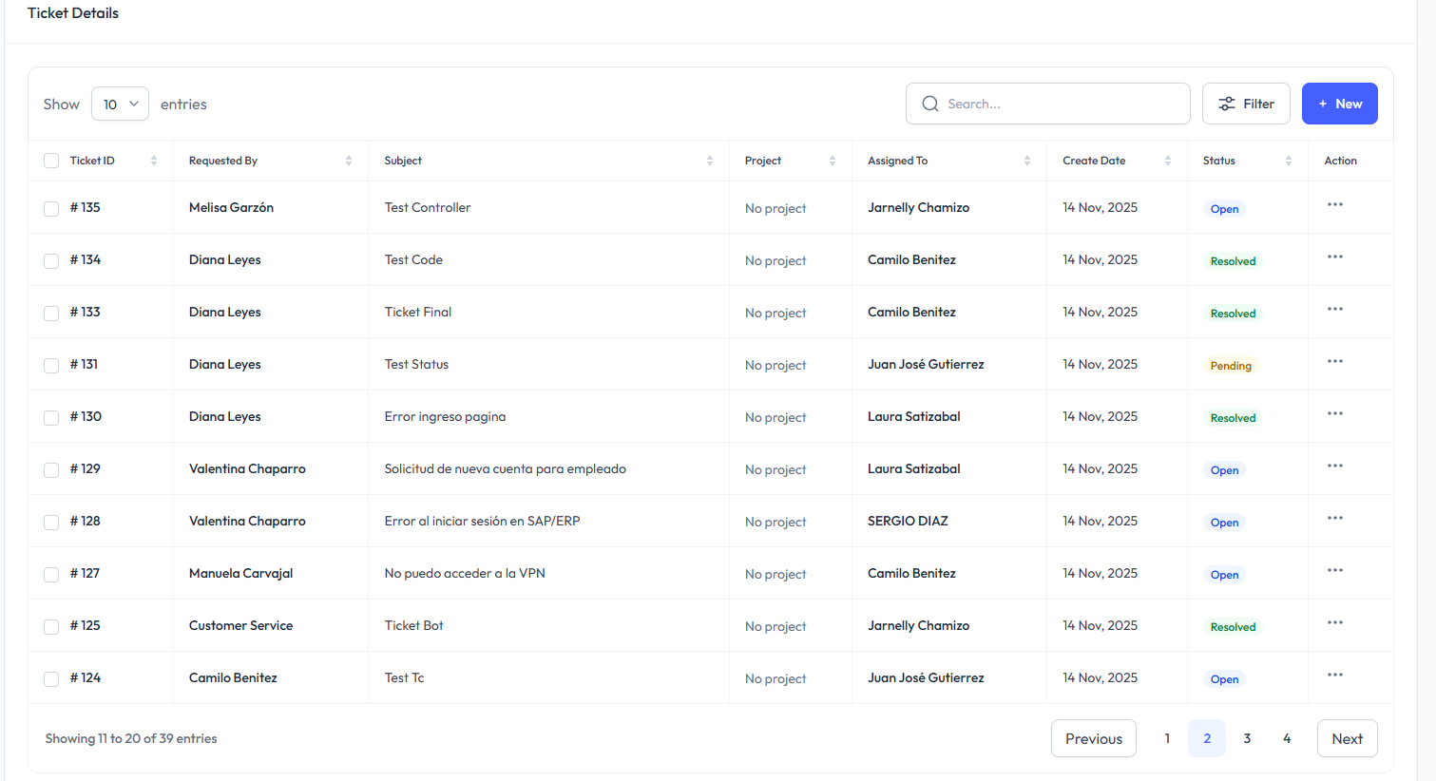Open action menu for ticket #135

click(1334, 205)
